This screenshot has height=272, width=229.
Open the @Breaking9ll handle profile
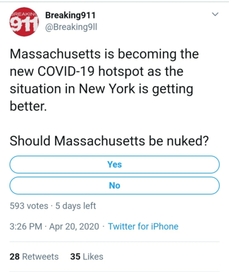click(71, 27)
